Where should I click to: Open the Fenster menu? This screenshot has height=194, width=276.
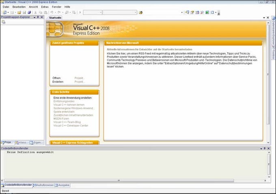(56, 7)
